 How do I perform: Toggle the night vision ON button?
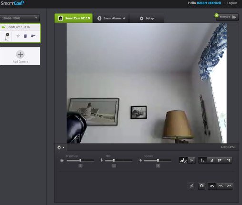pyautogui.click(x=192, y=160)
